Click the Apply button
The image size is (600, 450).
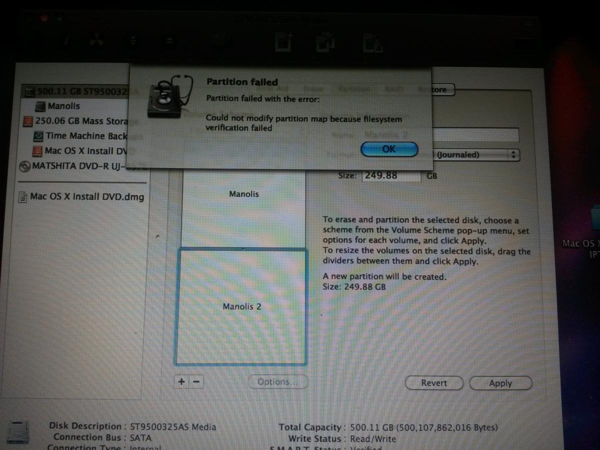coord(500,383)
